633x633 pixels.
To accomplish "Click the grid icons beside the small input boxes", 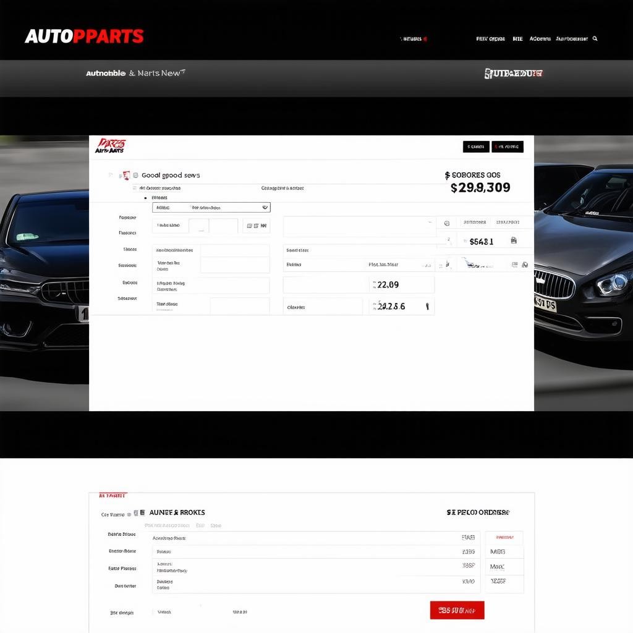I will [256, 226].
